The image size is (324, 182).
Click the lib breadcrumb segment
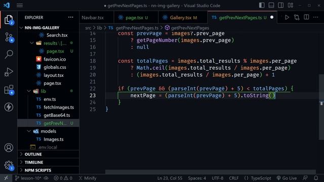[99, 28]
